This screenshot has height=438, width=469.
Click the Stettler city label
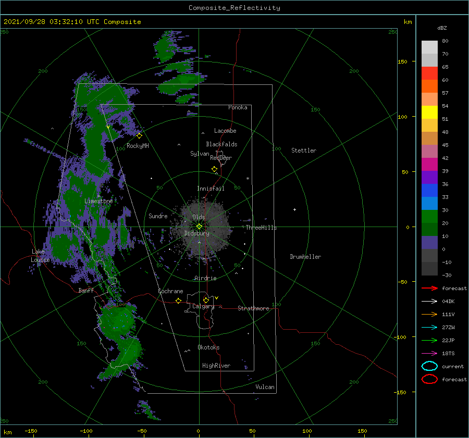304,151
